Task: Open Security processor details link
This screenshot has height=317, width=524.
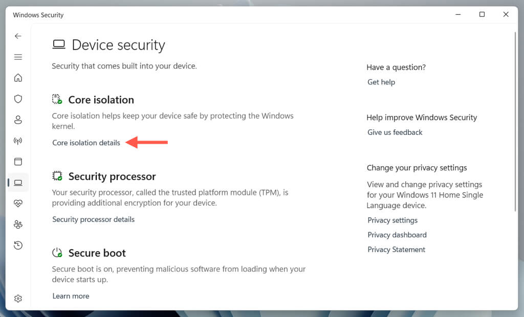Action: point(93,219)
